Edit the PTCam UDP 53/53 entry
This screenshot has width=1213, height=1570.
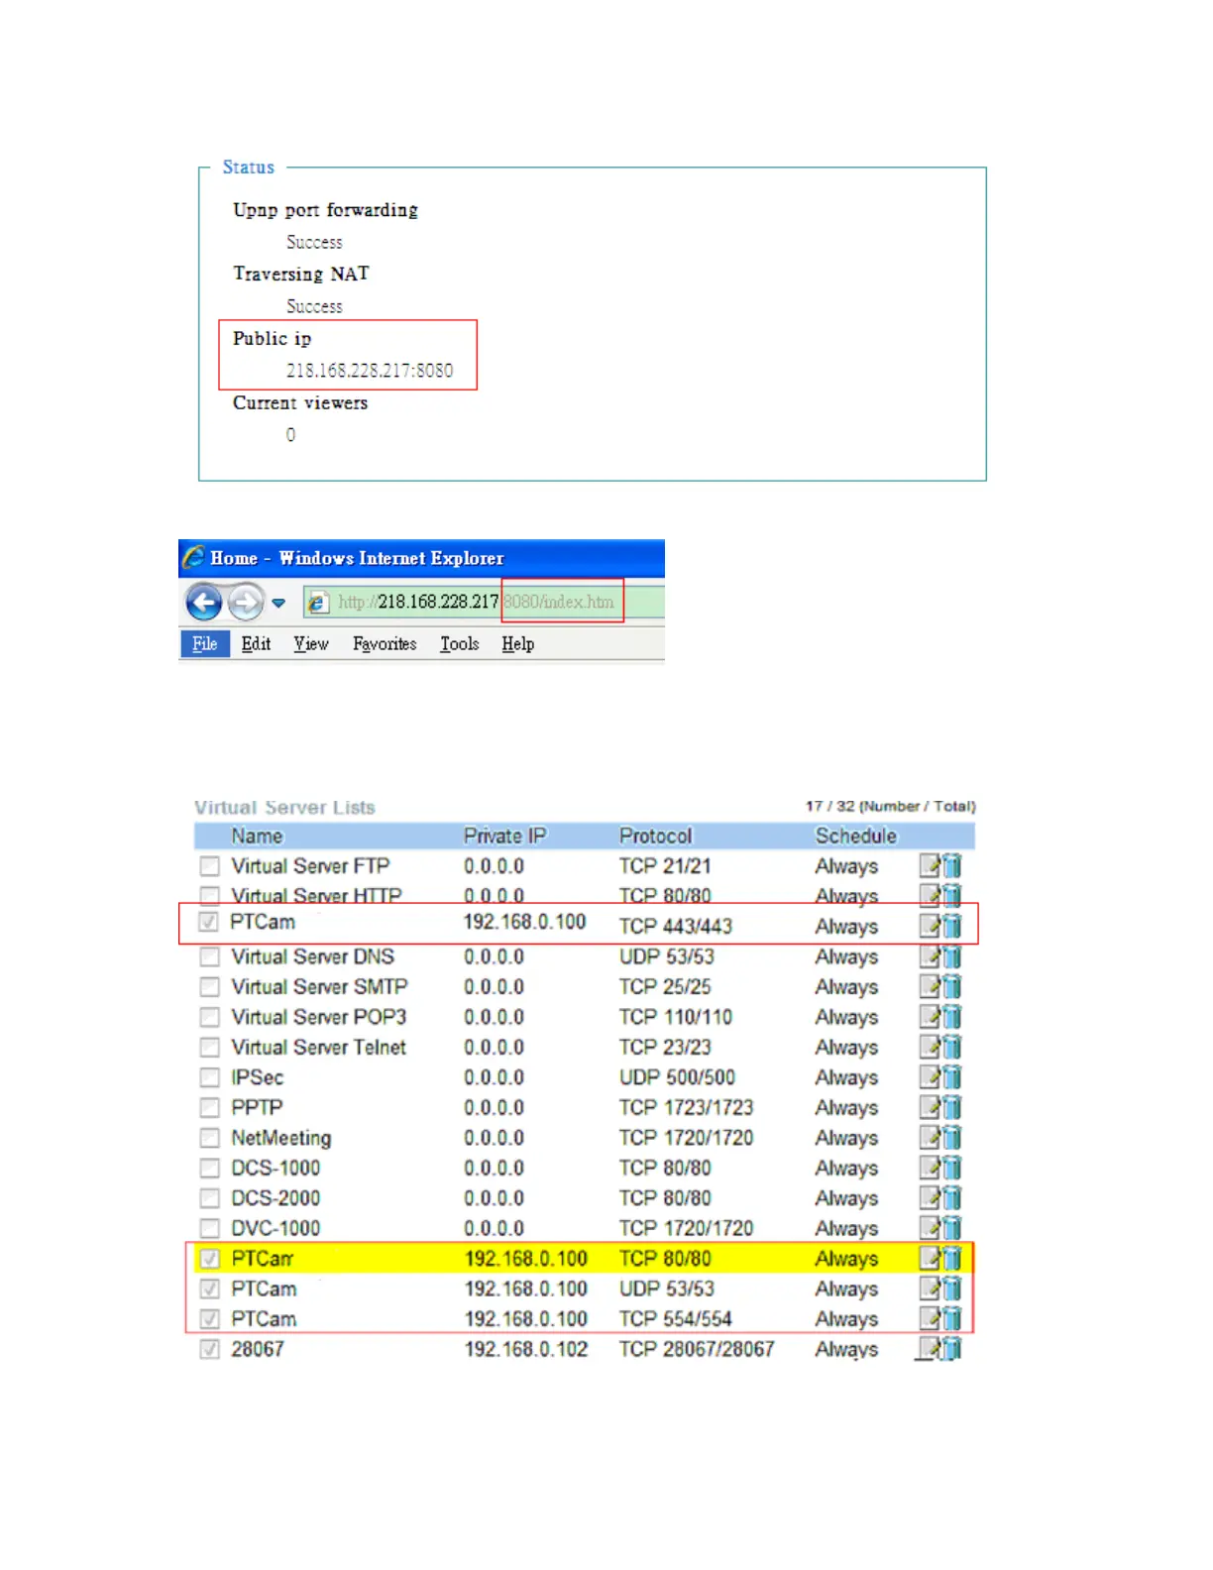(x=930, y=1289)
